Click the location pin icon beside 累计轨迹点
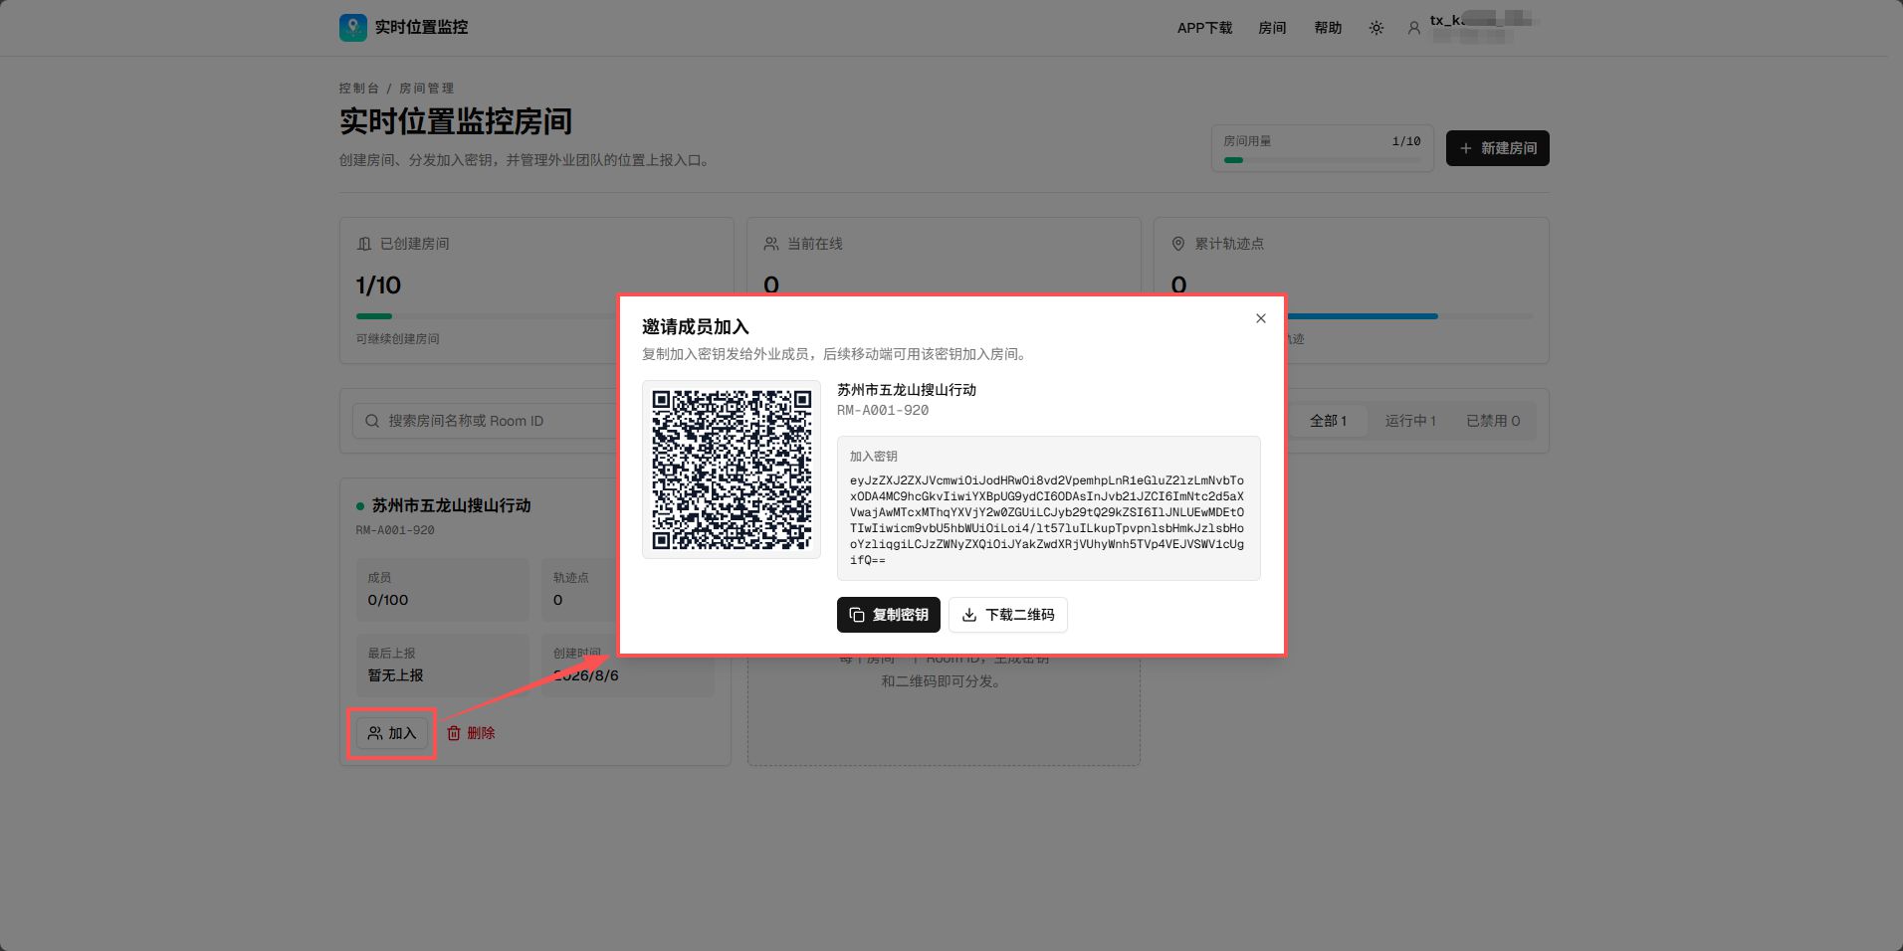The height and width of the screenshot is (951, 1903). click(x=1178, y=244)
